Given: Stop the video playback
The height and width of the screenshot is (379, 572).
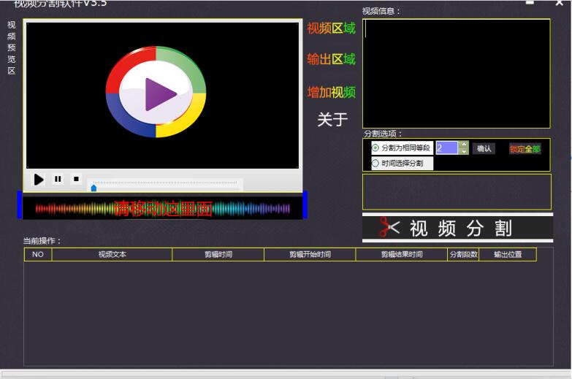Looking at the screenshot, I should (76, 179).
